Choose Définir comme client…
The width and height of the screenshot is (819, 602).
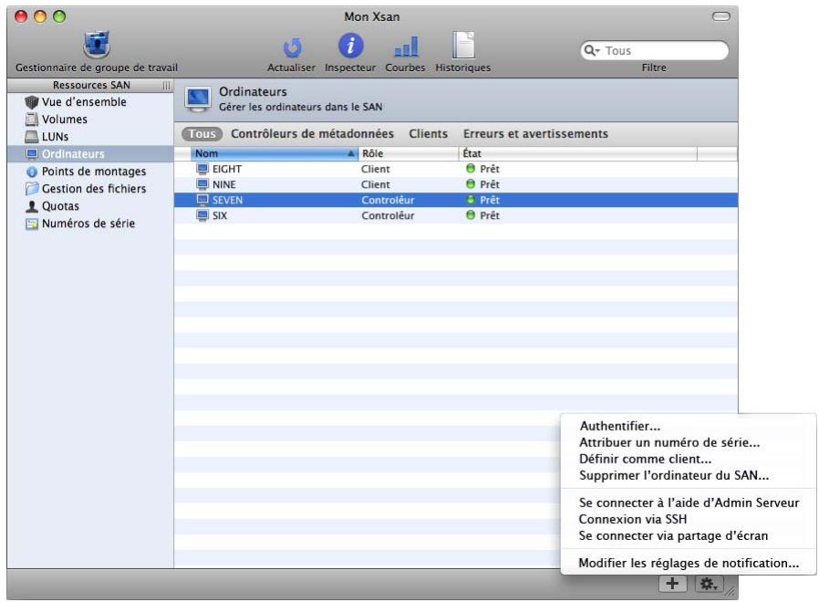[688, 460]
